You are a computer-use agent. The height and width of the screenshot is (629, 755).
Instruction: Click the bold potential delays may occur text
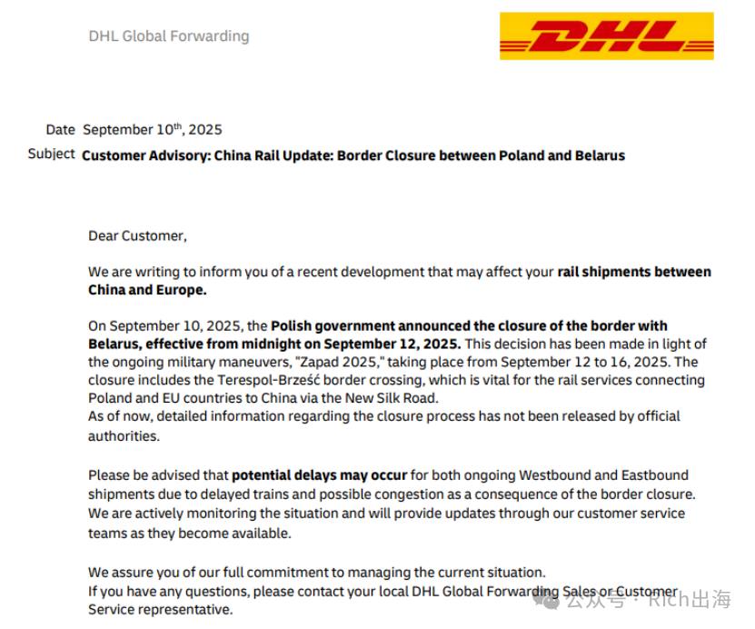coord(320,476)
